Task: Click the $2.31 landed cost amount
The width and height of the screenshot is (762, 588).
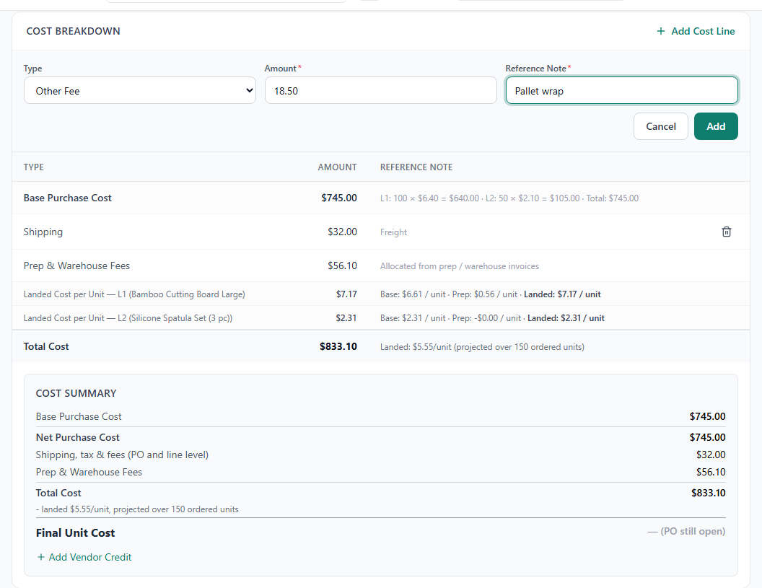Action: tap(346, 318)
